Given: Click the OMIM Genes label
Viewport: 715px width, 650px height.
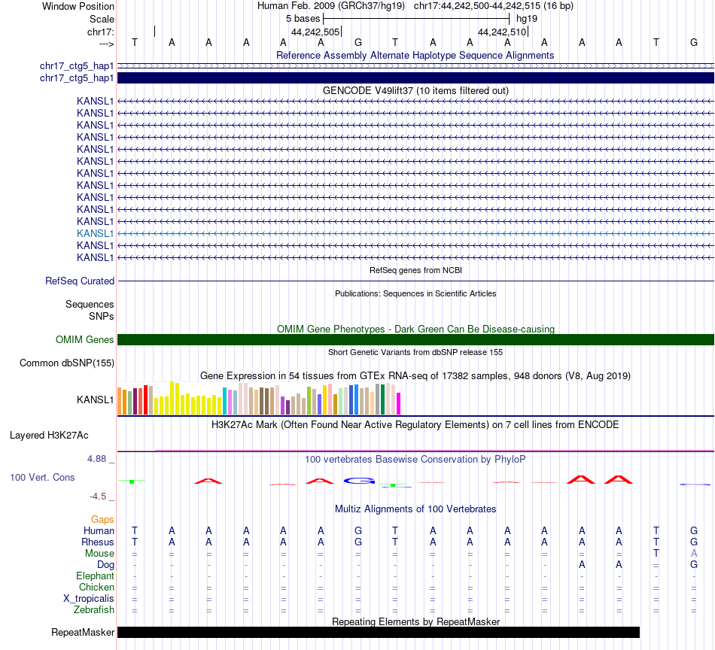Looking at the screenshot, I should tap(84, 339).
